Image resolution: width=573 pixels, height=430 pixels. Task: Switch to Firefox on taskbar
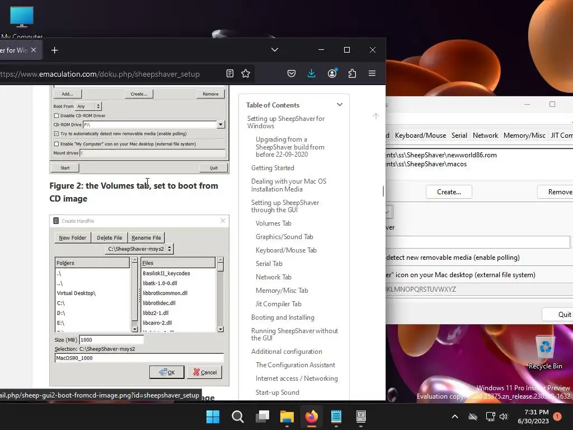click(311, 417)
